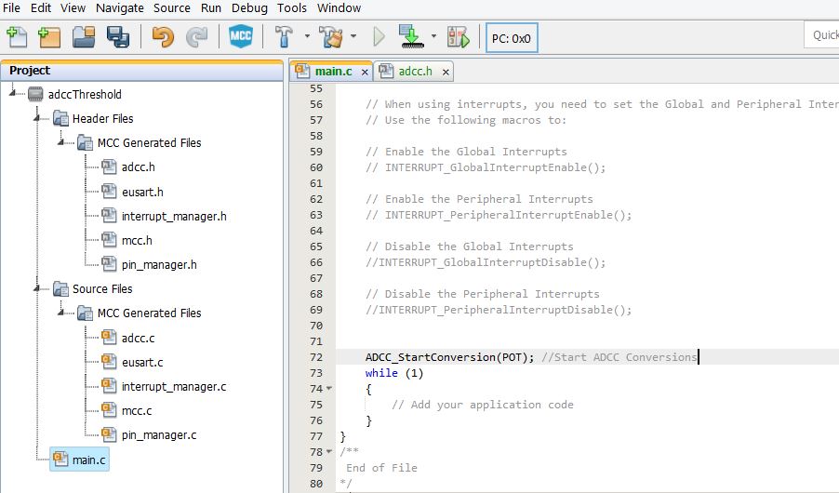This screenshot has height=493, width=839.
Task: Click the Clean and Build icon
Action: tap(331, 37)
